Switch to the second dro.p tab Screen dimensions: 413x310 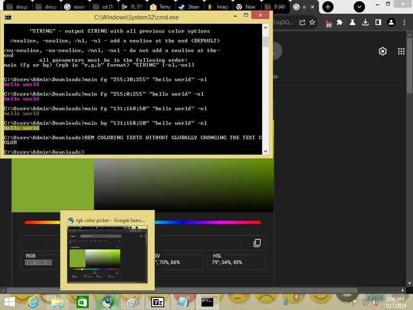[47, 7]
